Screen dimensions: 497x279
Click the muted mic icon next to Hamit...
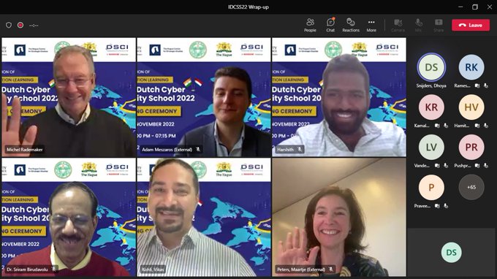486,126
